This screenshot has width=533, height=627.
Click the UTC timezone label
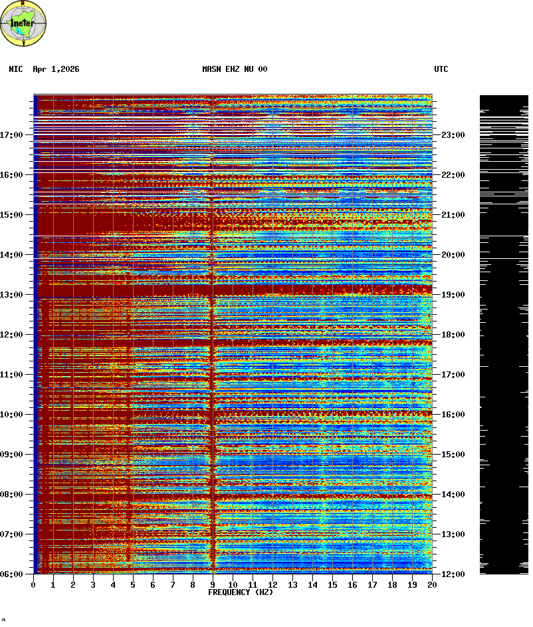coord(441,69)
